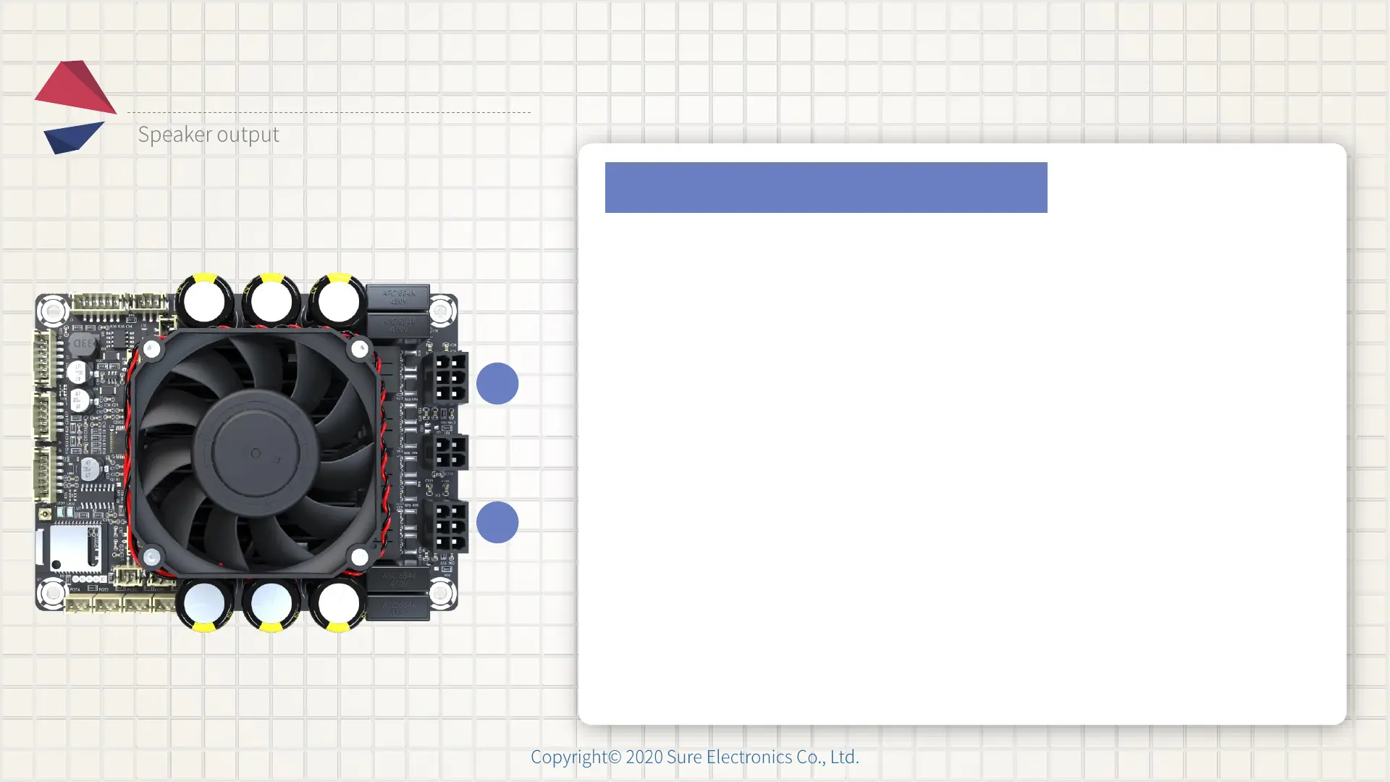Click the bottom-right electrolytic capacitor

coord(337,602)
